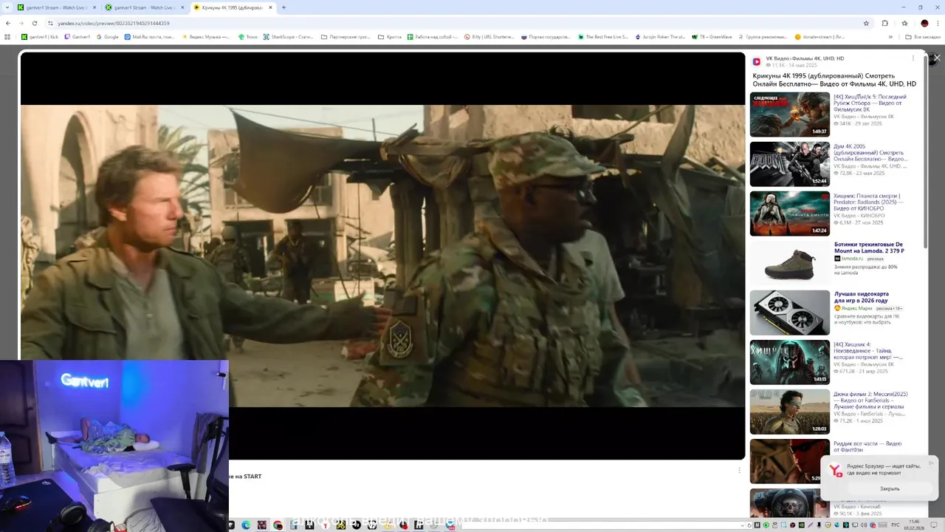
Task: Open Microsoft Edge from the taskbar
Action: 246,525
